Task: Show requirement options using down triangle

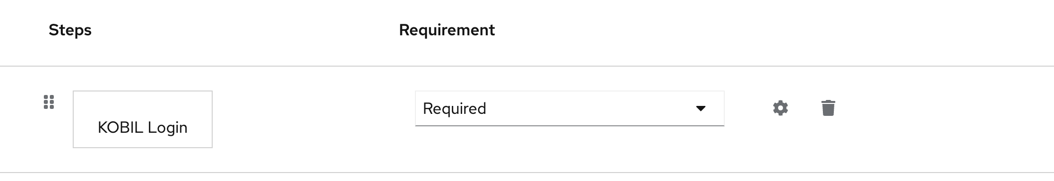Action: click(x=700, y=108)
